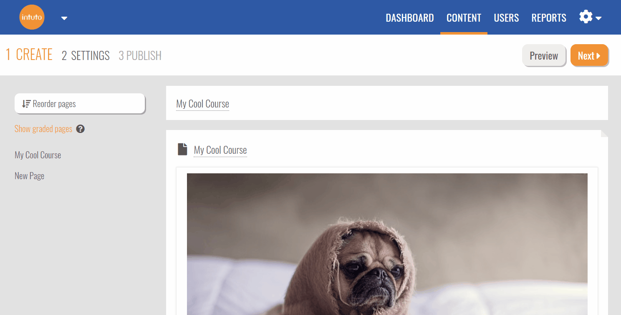621x315 pixels.
Task: Switch to the 2 Settings step
Action: (86, 55)
